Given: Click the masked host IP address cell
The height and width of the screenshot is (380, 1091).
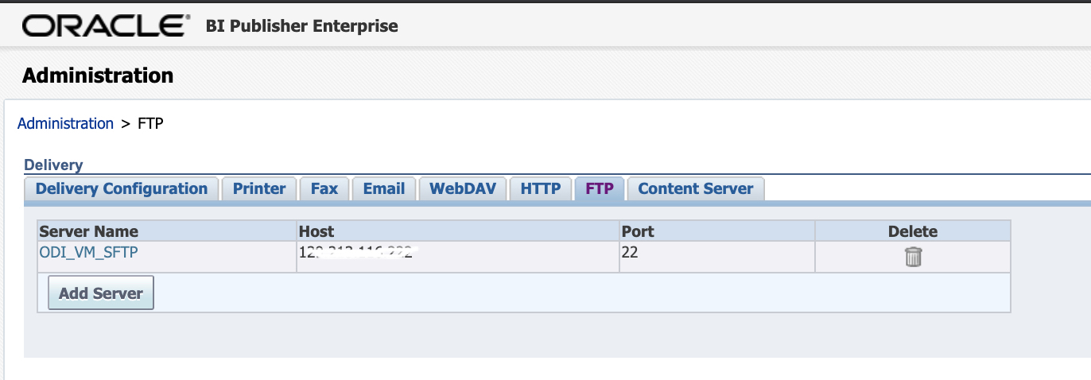Looking at the screenshot, I should point(358,254).
